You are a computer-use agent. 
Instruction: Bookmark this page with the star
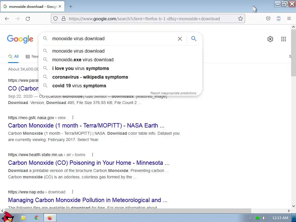pos(240,18)
